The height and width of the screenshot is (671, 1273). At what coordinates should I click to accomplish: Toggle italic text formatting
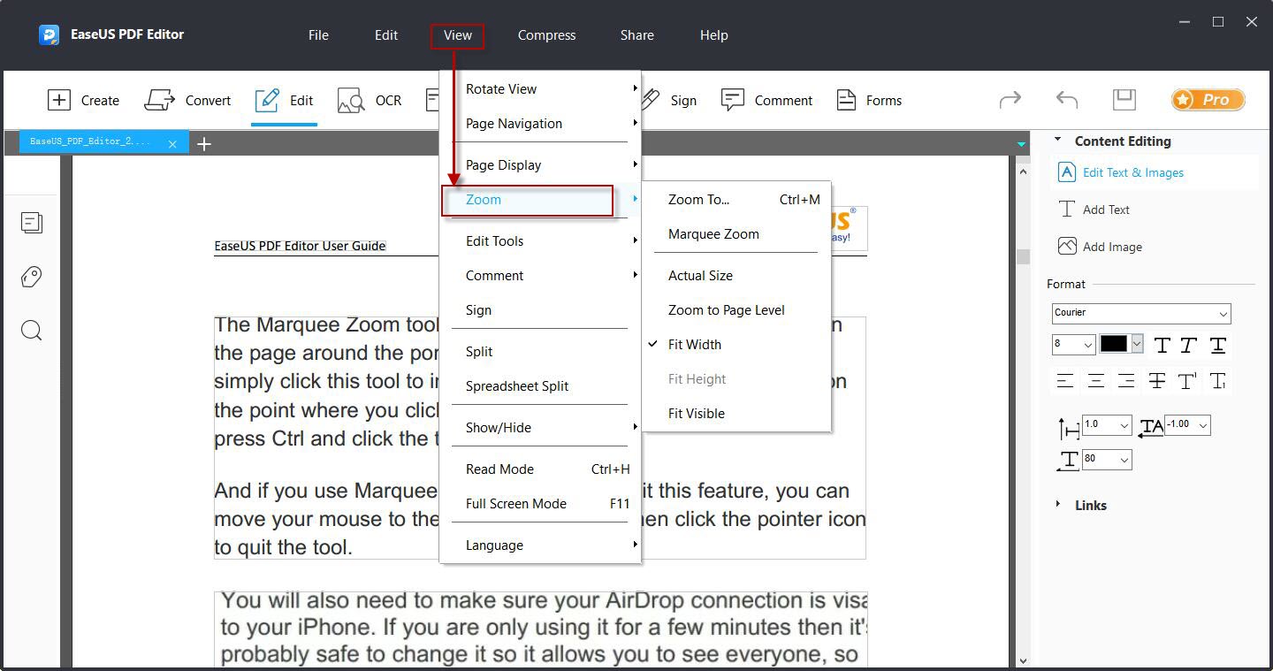point(1188,345)
